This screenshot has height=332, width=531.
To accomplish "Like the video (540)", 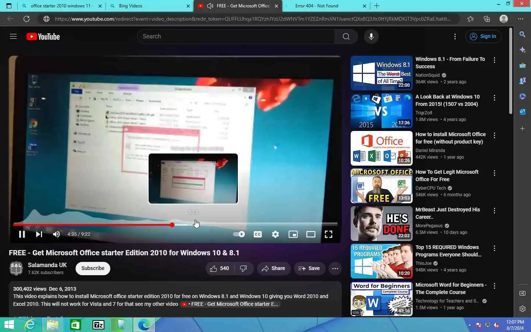I will point(219,269).
